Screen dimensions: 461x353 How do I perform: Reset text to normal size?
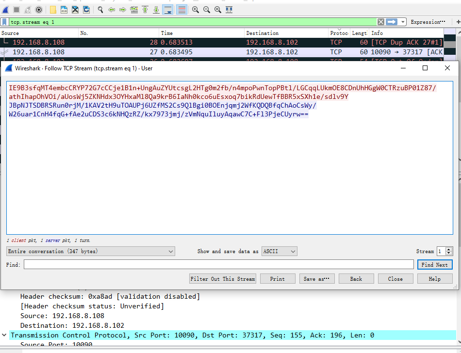coord(218,10)
